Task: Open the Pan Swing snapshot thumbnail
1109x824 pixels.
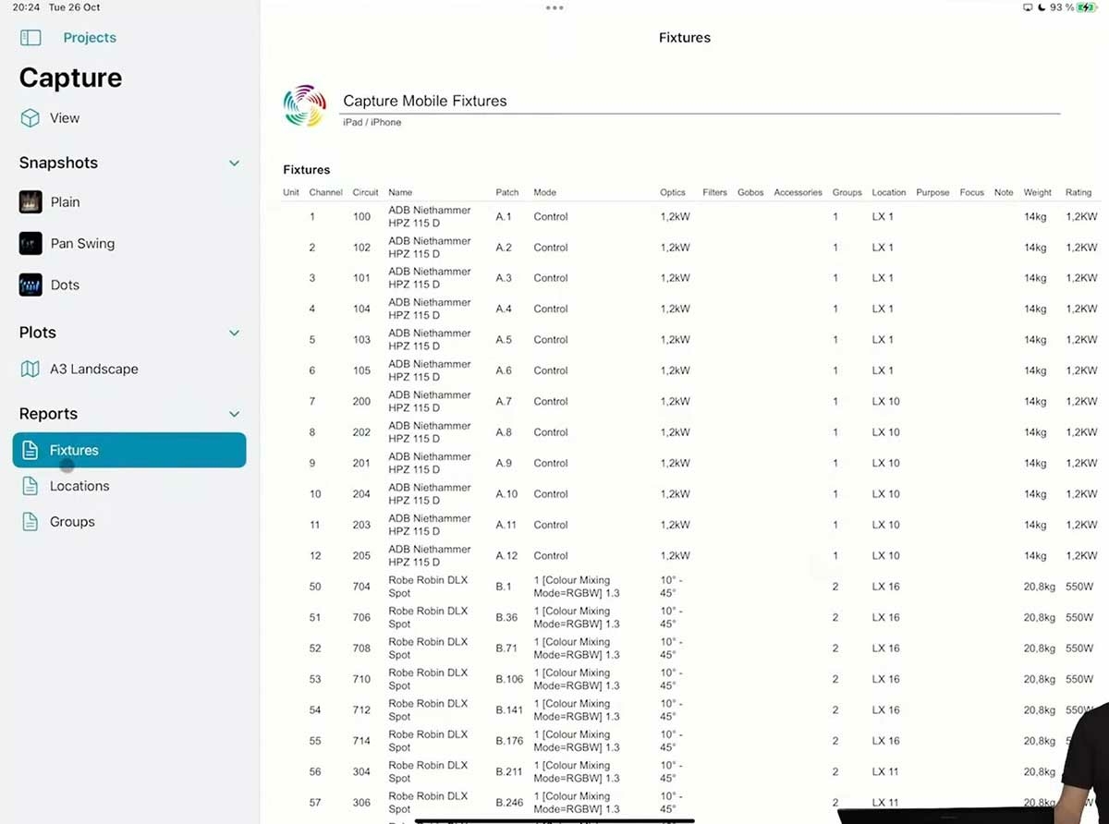Action: point(30,244)
